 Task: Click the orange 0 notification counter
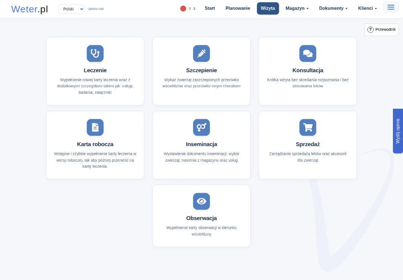[190, 9]
